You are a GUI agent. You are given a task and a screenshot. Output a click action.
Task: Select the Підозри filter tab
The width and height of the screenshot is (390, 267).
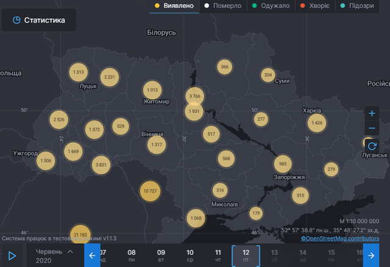coord(356,6)
